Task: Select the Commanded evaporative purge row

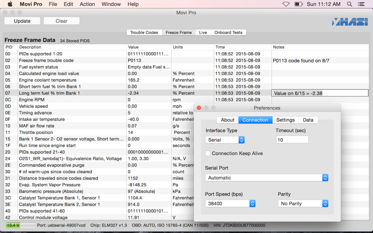Action: tap(99, 165)
